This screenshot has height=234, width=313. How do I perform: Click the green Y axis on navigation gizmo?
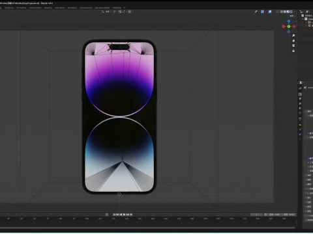pyautogui.click(x=289, y=27)
